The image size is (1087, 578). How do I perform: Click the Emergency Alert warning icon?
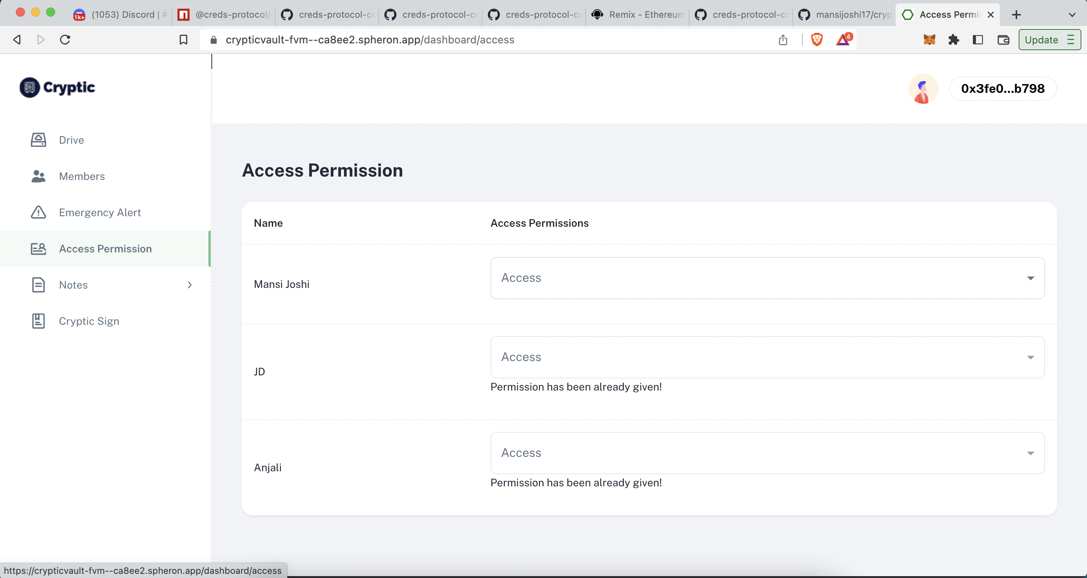tap(39, 212)
